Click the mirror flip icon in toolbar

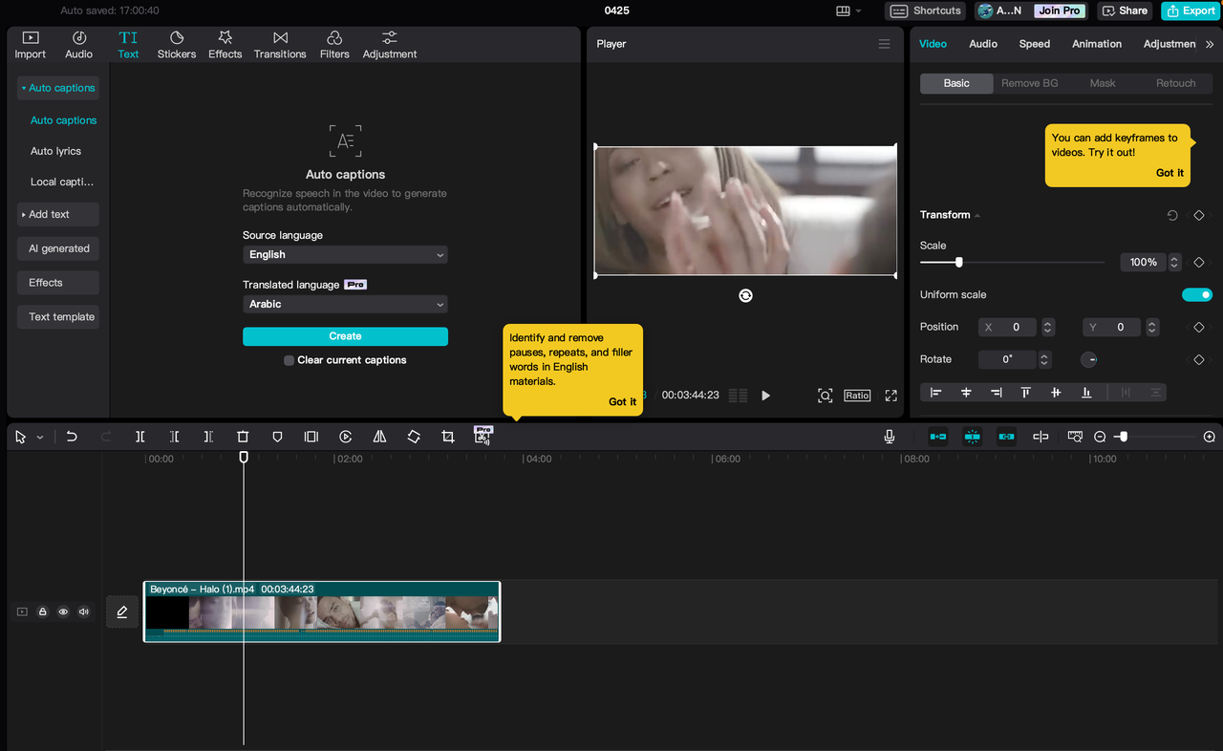point(379,437)
